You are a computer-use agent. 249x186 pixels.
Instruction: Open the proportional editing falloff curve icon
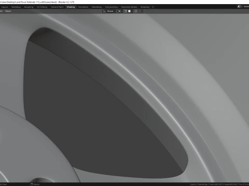pyautogui.click(x=140, y=11)
